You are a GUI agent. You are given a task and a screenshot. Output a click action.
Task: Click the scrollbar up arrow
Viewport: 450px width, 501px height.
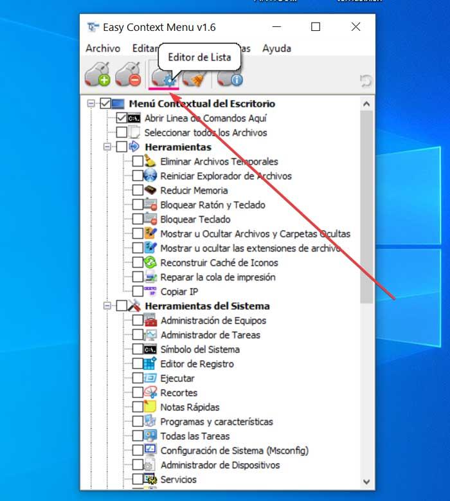[366, 104]
